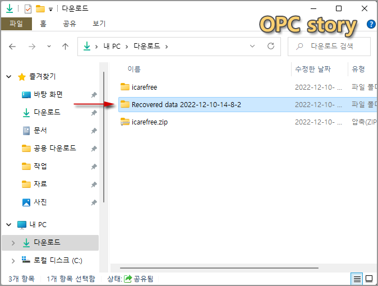Image resolution: width=378 pixels, height=286 pixels.
Task: Go back with the left arrow button
Action: (x=12, y=47)
